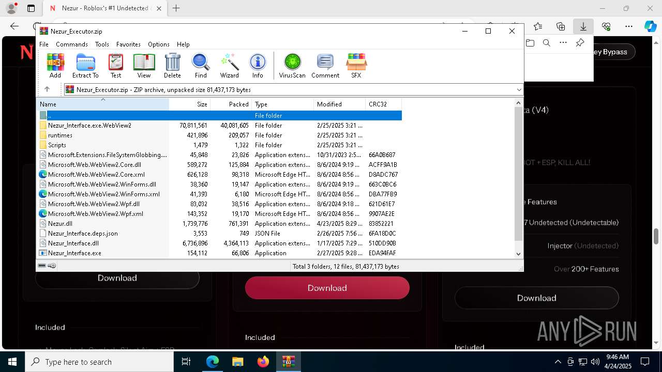Run VirusScan on the archive

[292, 66]
